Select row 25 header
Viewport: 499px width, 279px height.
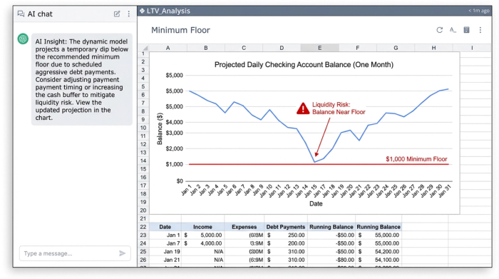click(143, 252)
